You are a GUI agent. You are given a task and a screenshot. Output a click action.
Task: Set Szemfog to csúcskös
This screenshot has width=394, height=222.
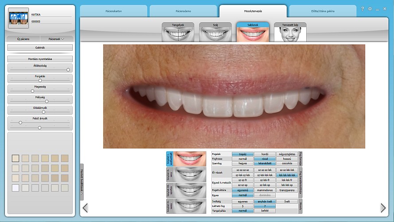click(287, 163)
